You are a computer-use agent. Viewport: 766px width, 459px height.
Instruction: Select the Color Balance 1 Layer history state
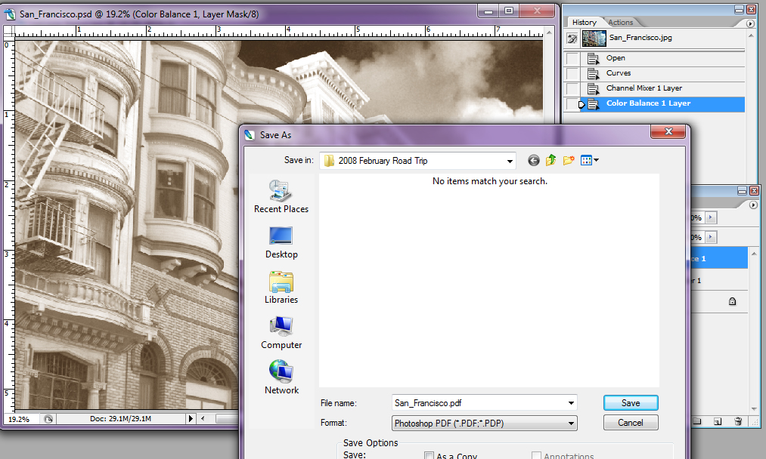coord(662,104)
